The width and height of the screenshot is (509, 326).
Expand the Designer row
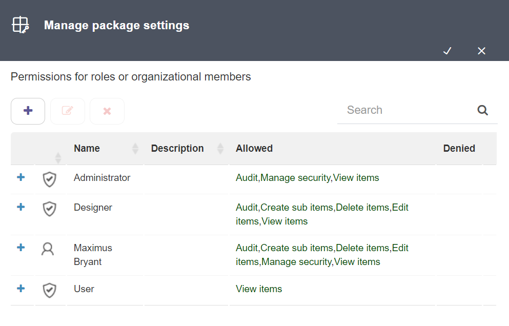(x=21, y=207)
